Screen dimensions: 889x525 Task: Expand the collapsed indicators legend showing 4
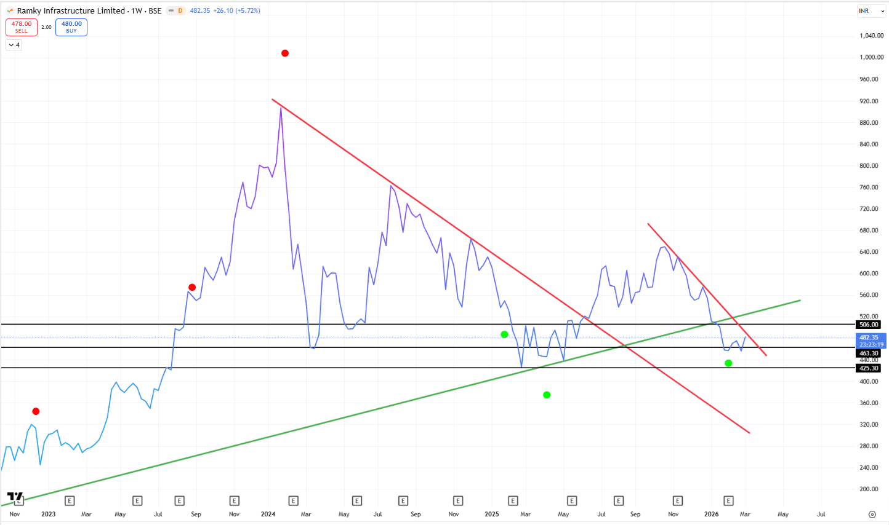click(x=14, y=45)
